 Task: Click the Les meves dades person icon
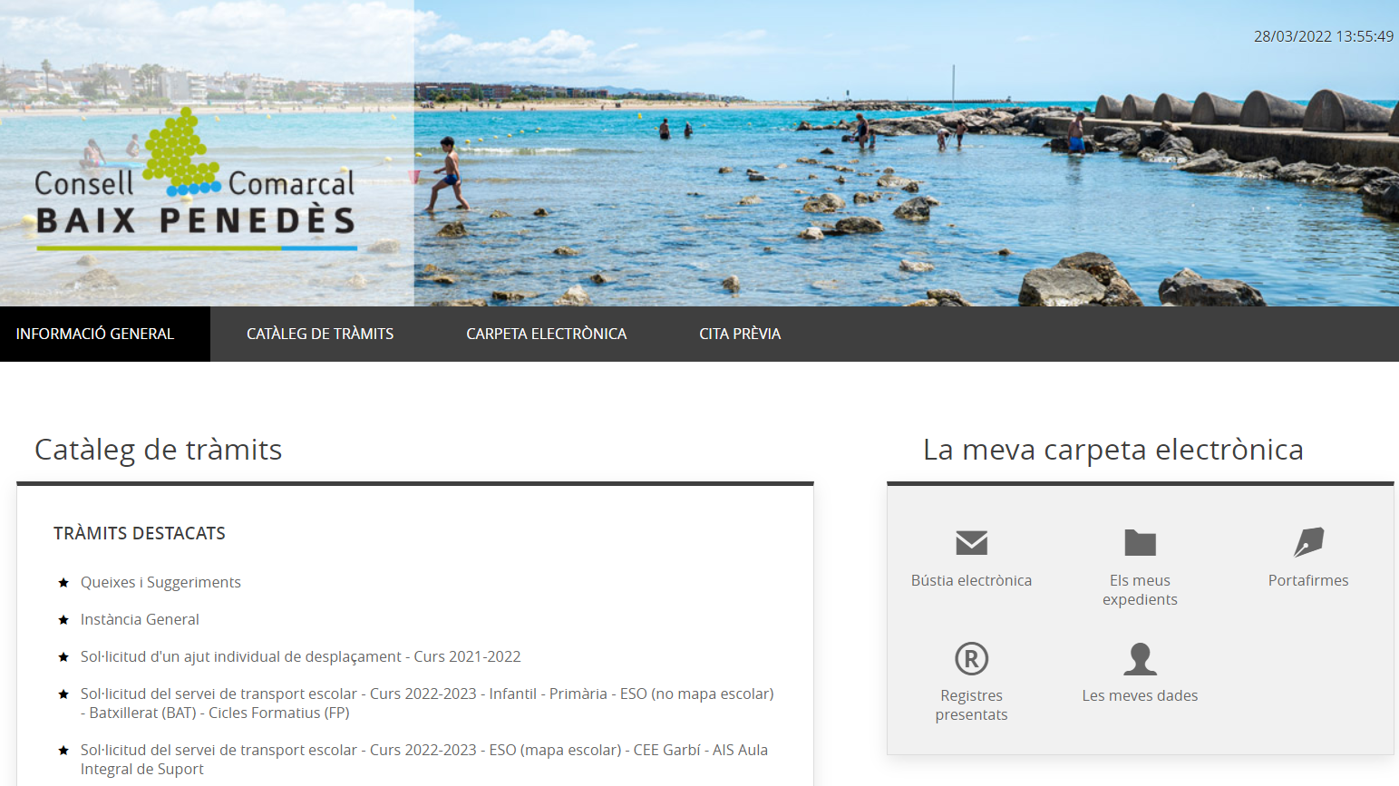1140,658
